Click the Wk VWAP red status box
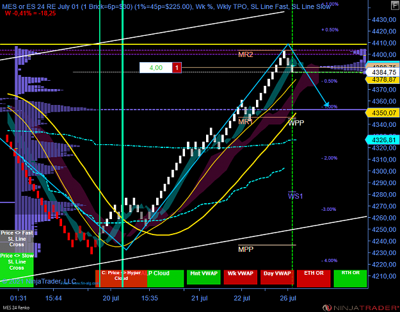Image resolution: width=400 pixels, height=312 pixels. [x=240, y=277]
